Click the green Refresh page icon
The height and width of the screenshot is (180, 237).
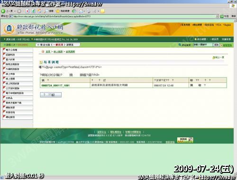pyautogui.click(x=34, y=11)
